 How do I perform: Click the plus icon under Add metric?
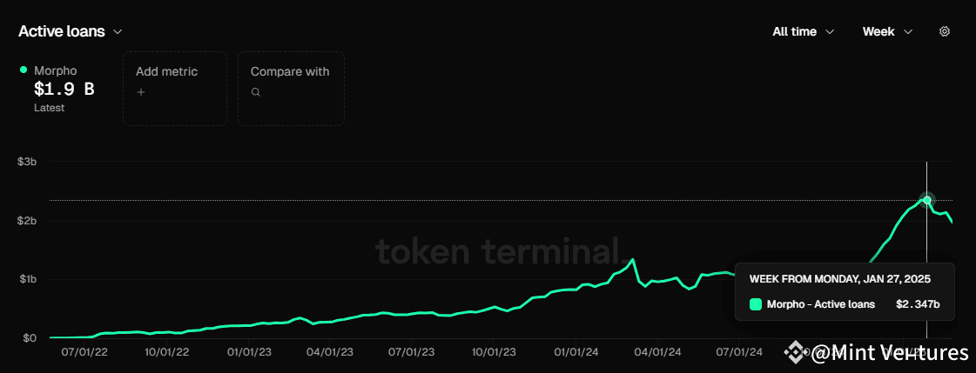click(140, 91)
